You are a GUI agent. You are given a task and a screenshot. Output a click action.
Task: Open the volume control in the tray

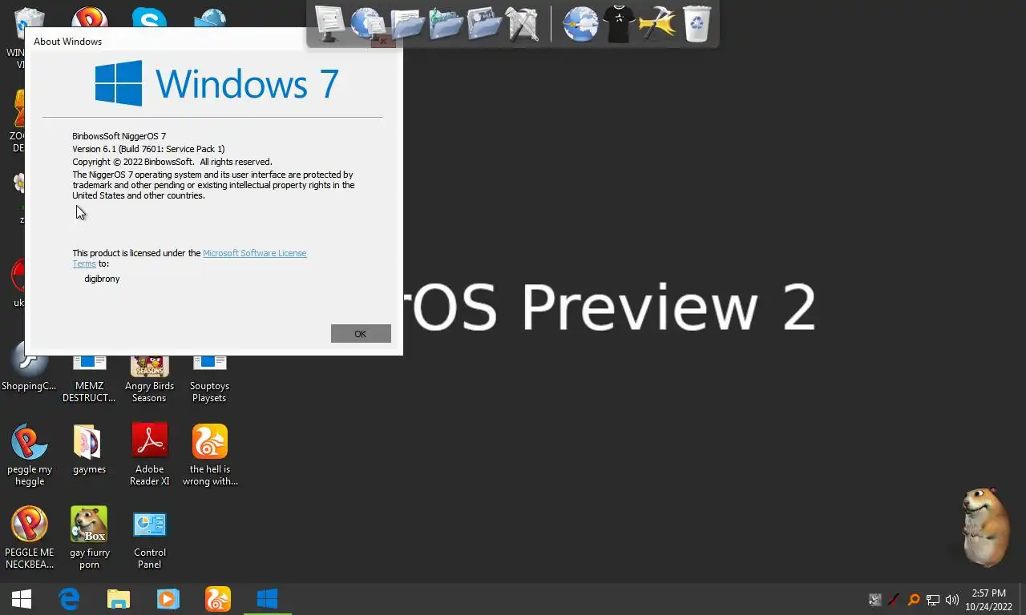pos(952,599)
